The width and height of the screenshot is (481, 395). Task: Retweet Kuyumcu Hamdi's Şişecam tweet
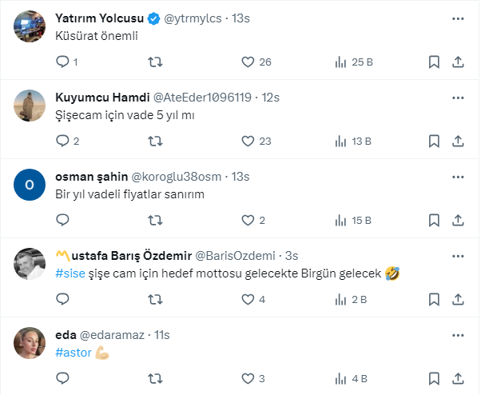point(156,141)
